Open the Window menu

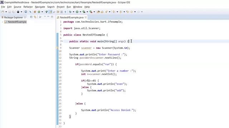pyautogui.click(x=78, y=7)
